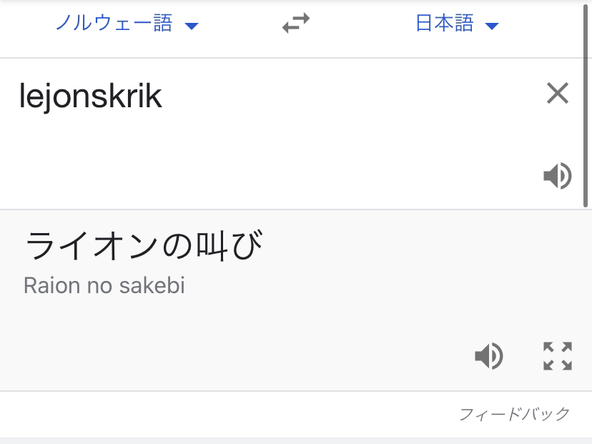
Task: Click the vertical scrollbar on the right
Action: click(586, 107)
